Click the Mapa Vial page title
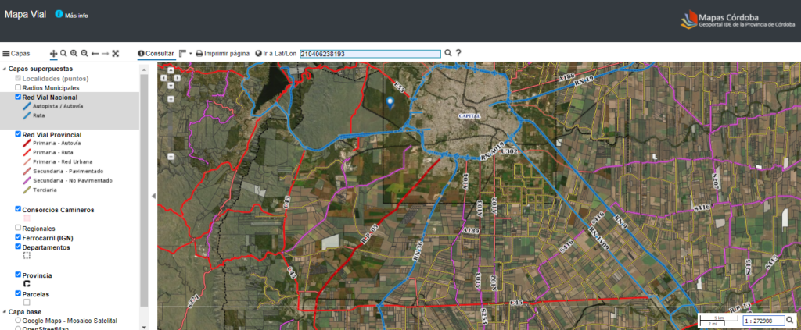 click(25, 14)
